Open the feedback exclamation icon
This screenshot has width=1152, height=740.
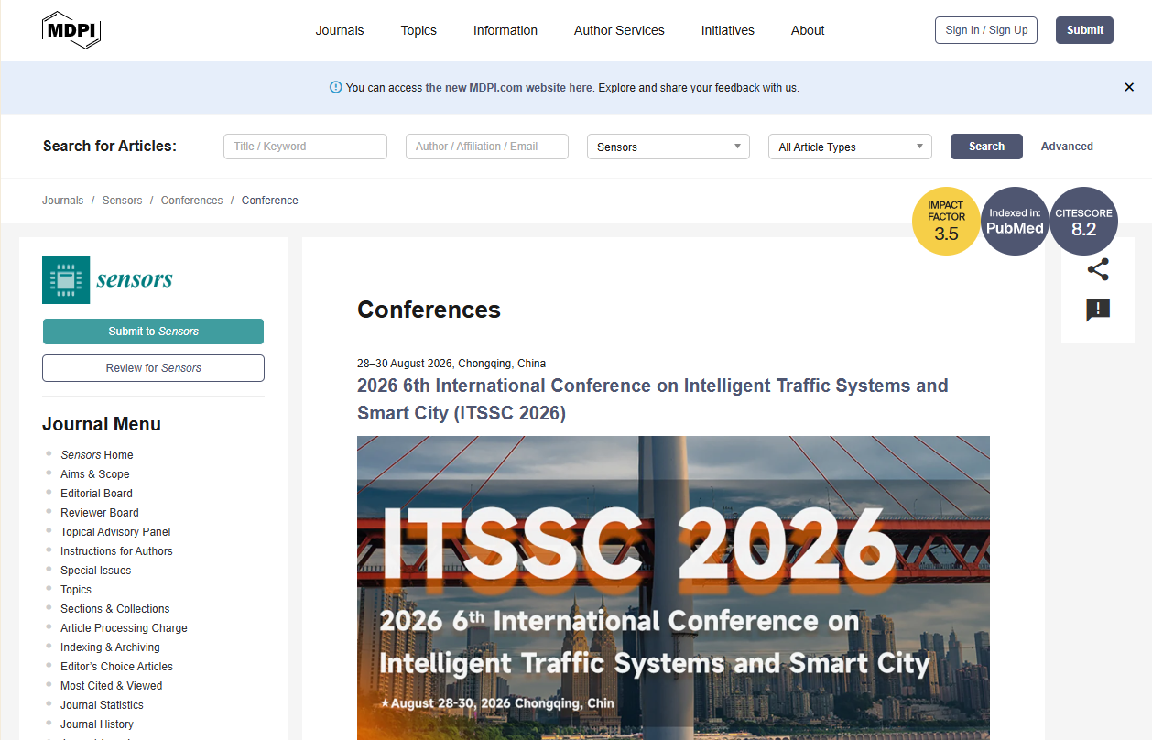pyautogui.click(x=1098, y=310)
